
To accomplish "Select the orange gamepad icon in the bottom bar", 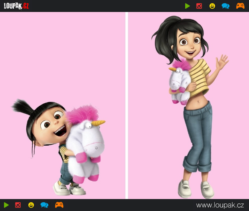I will coord(59,205).
